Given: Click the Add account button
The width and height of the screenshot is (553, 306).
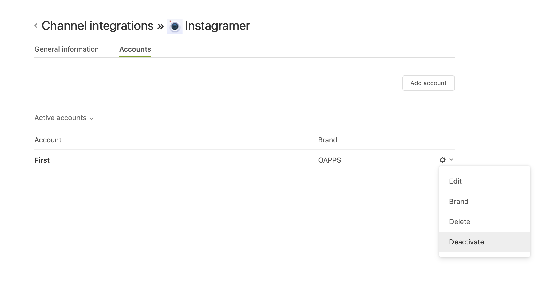Looking at the screenshot, I should [x=428, y=83].
